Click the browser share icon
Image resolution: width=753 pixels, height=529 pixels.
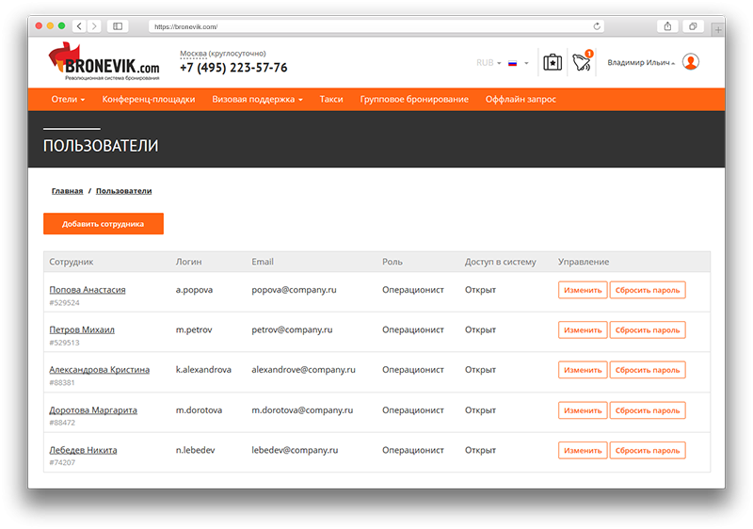667,26
